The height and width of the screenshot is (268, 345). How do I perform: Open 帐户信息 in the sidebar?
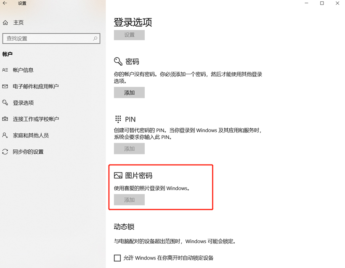23,70
